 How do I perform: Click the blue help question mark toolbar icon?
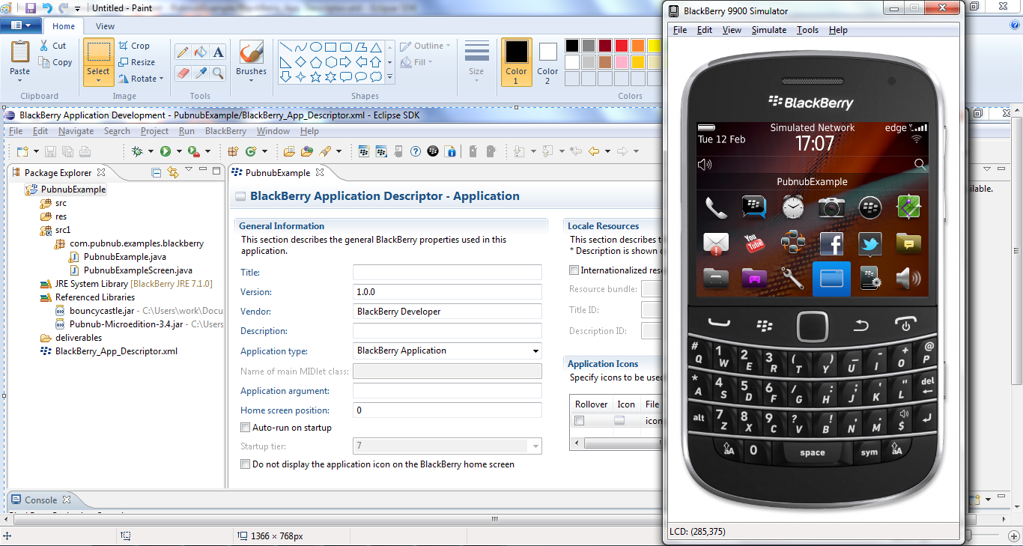(416, 151)
